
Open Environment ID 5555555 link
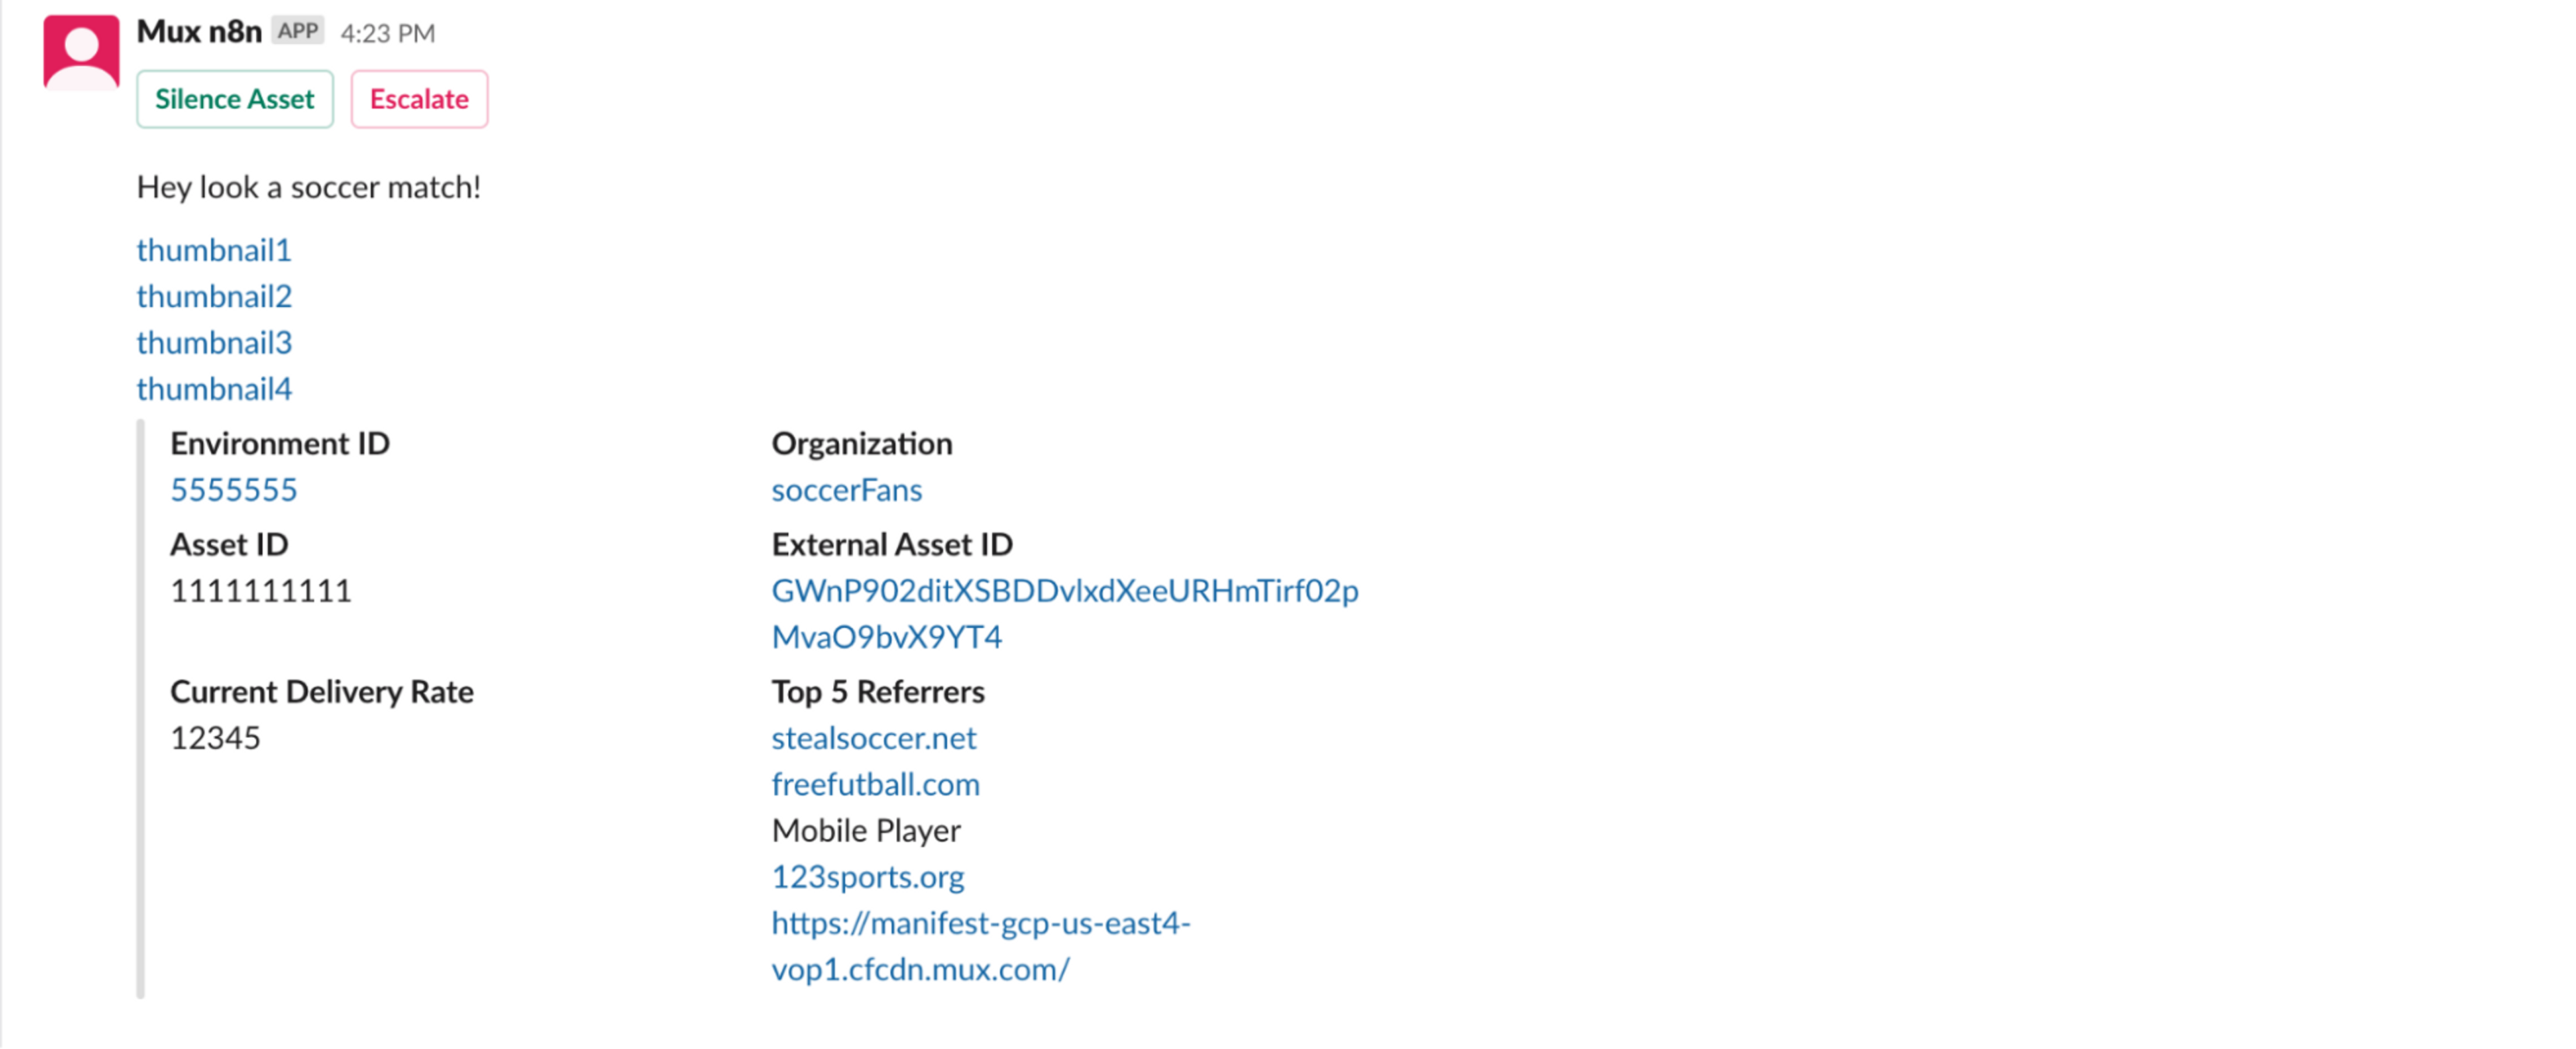pyautogui.click(x=234, y=490)
